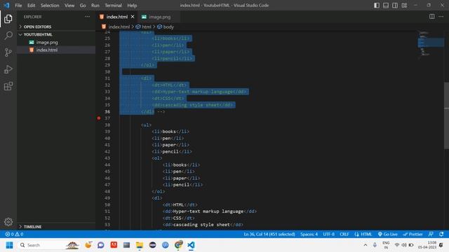Toggle the bottom panel layout icon
This screenshot has width=449, height=252.
tap(386, 6)
